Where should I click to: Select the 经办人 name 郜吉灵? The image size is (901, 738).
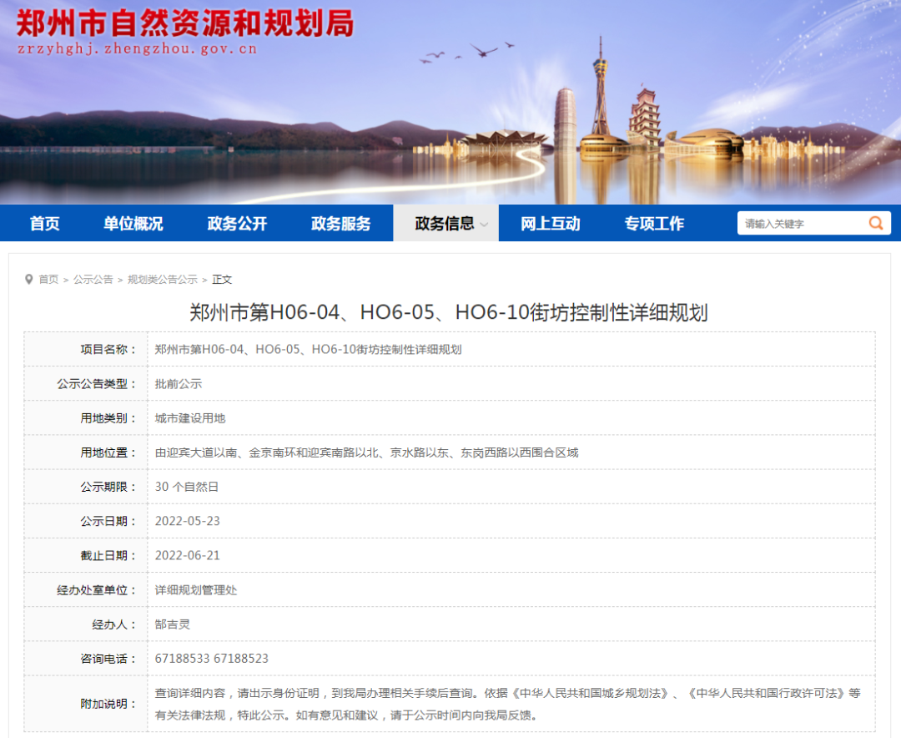173,624
